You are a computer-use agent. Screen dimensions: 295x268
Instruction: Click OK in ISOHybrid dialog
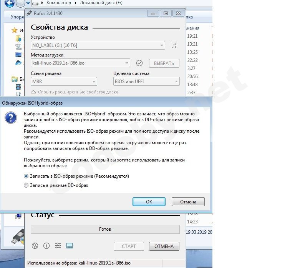pyautogui.click(x=149, y=202)
